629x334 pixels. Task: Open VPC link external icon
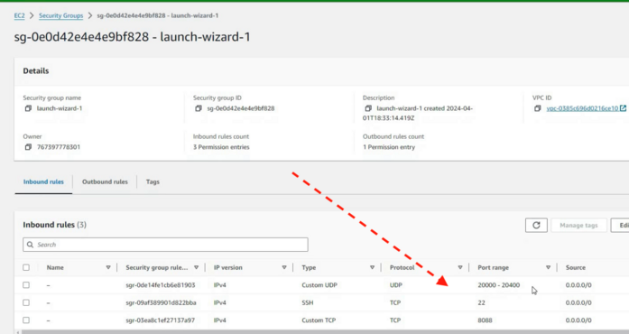point(623,108)
